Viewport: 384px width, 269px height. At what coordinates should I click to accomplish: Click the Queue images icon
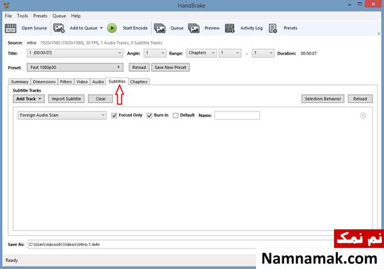point(159,28)
